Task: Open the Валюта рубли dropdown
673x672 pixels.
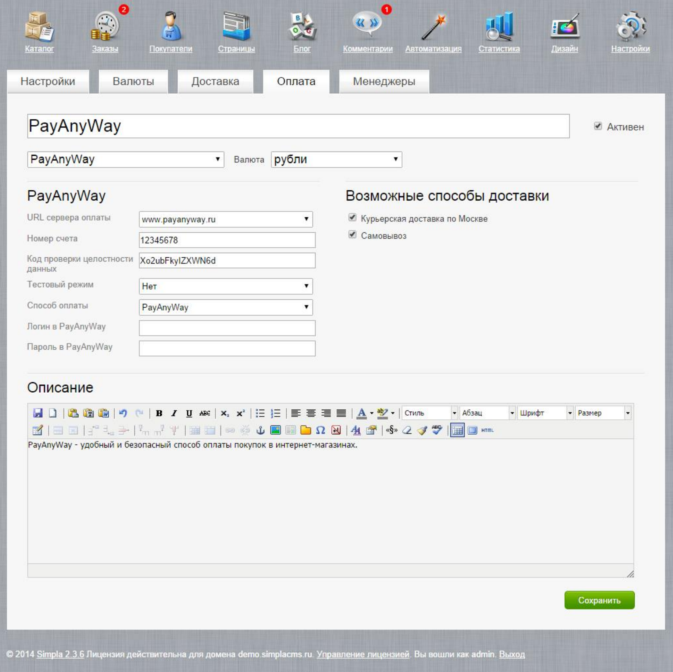Action: tap(336, 159)
